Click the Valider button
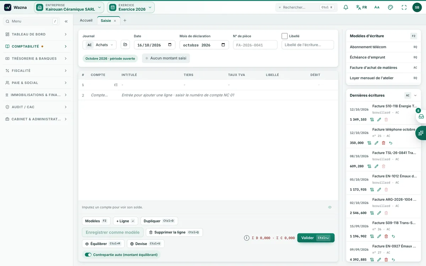Viewport: 426px width, 266px height. [x=316, y=238]
